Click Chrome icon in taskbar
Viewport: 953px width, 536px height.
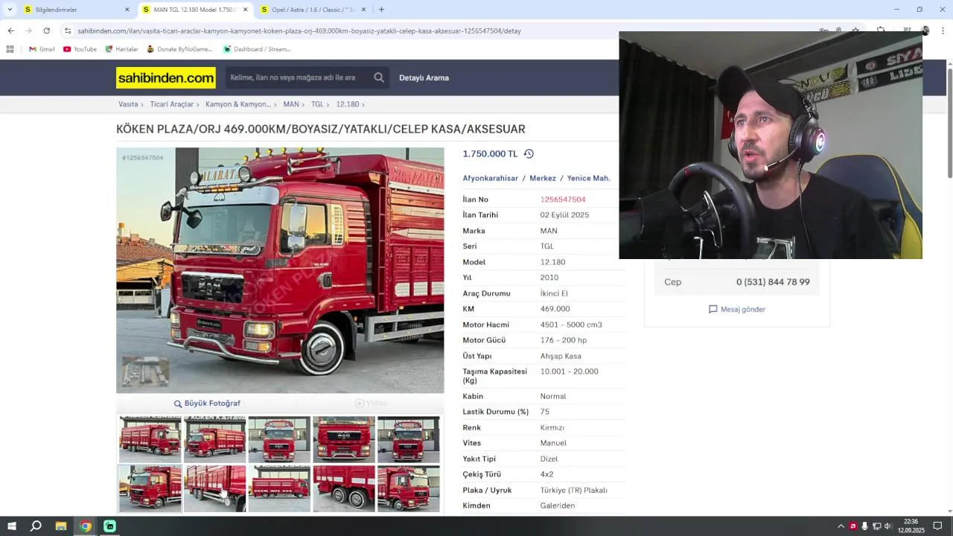(86, 526)
